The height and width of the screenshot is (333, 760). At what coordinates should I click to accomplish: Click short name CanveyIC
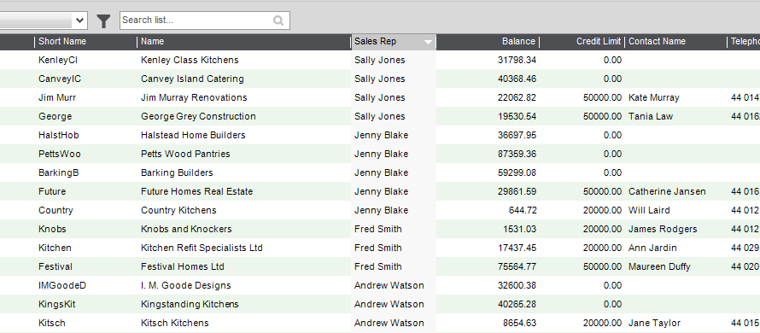pyautogui.click(x=60, y=79)
